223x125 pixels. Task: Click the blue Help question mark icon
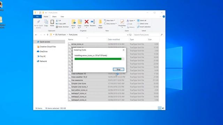coord(164,17)
